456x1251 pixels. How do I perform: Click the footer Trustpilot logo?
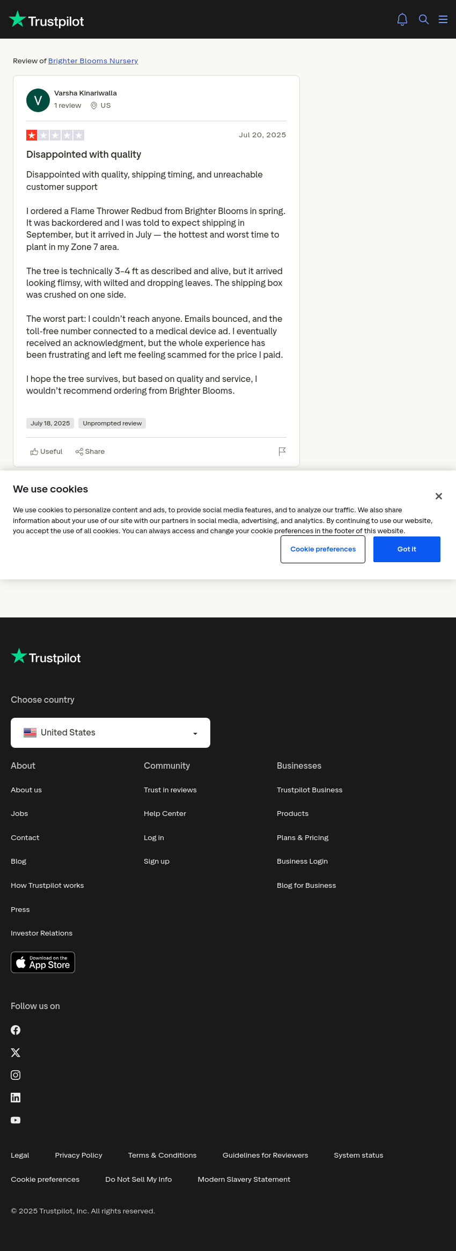(46, 657)
